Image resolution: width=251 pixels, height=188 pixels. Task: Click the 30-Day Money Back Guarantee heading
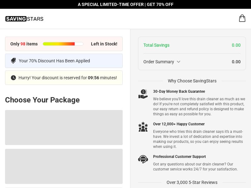click(x=179, y=91)
